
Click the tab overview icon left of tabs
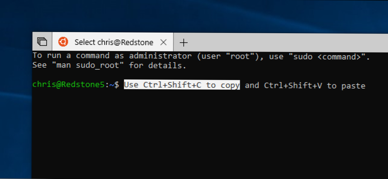[42, 42]
